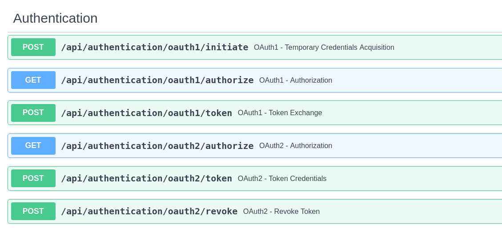Collapse the Authentication section heading
This screenshot has height=233, width=502.
(55, 18)
